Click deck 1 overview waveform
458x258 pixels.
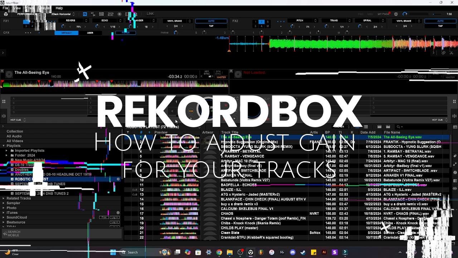point(114,84)
